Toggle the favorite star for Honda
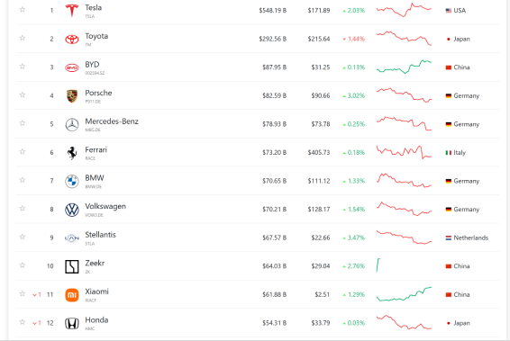 tap(23, 322)
